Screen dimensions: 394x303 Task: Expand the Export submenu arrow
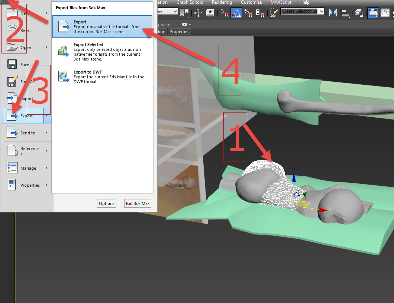47,115
